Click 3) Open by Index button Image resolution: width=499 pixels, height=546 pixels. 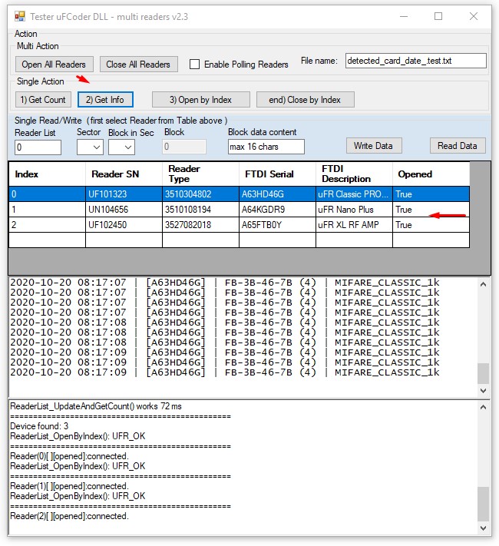click(201, 100)
